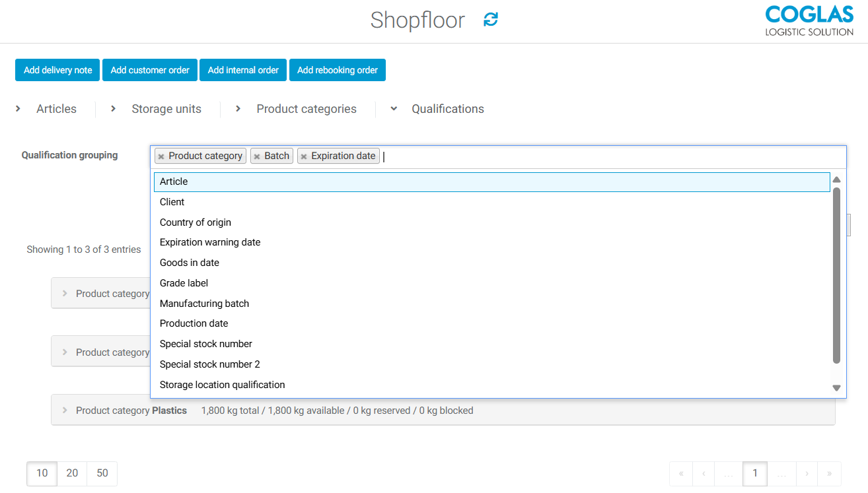
Task: Click the chevron icon before Storage units
Action: [113, 108]
